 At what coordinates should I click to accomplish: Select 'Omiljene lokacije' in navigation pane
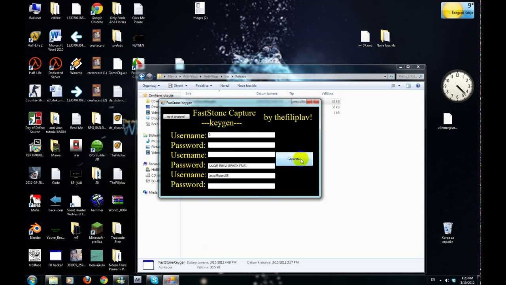(161, 95)
